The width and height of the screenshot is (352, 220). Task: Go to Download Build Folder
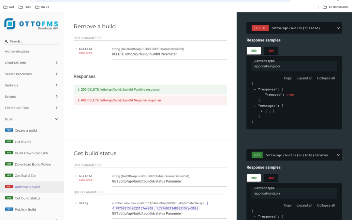[33, 164]
